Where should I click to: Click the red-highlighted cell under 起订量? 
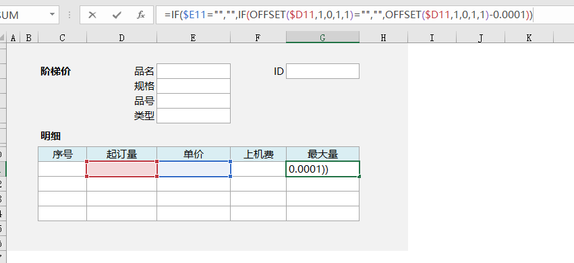[121, 169]
